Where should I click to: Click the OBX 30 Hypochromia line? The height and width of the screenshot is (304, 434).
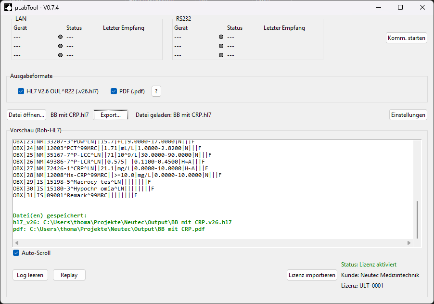[x=84, y=189]
